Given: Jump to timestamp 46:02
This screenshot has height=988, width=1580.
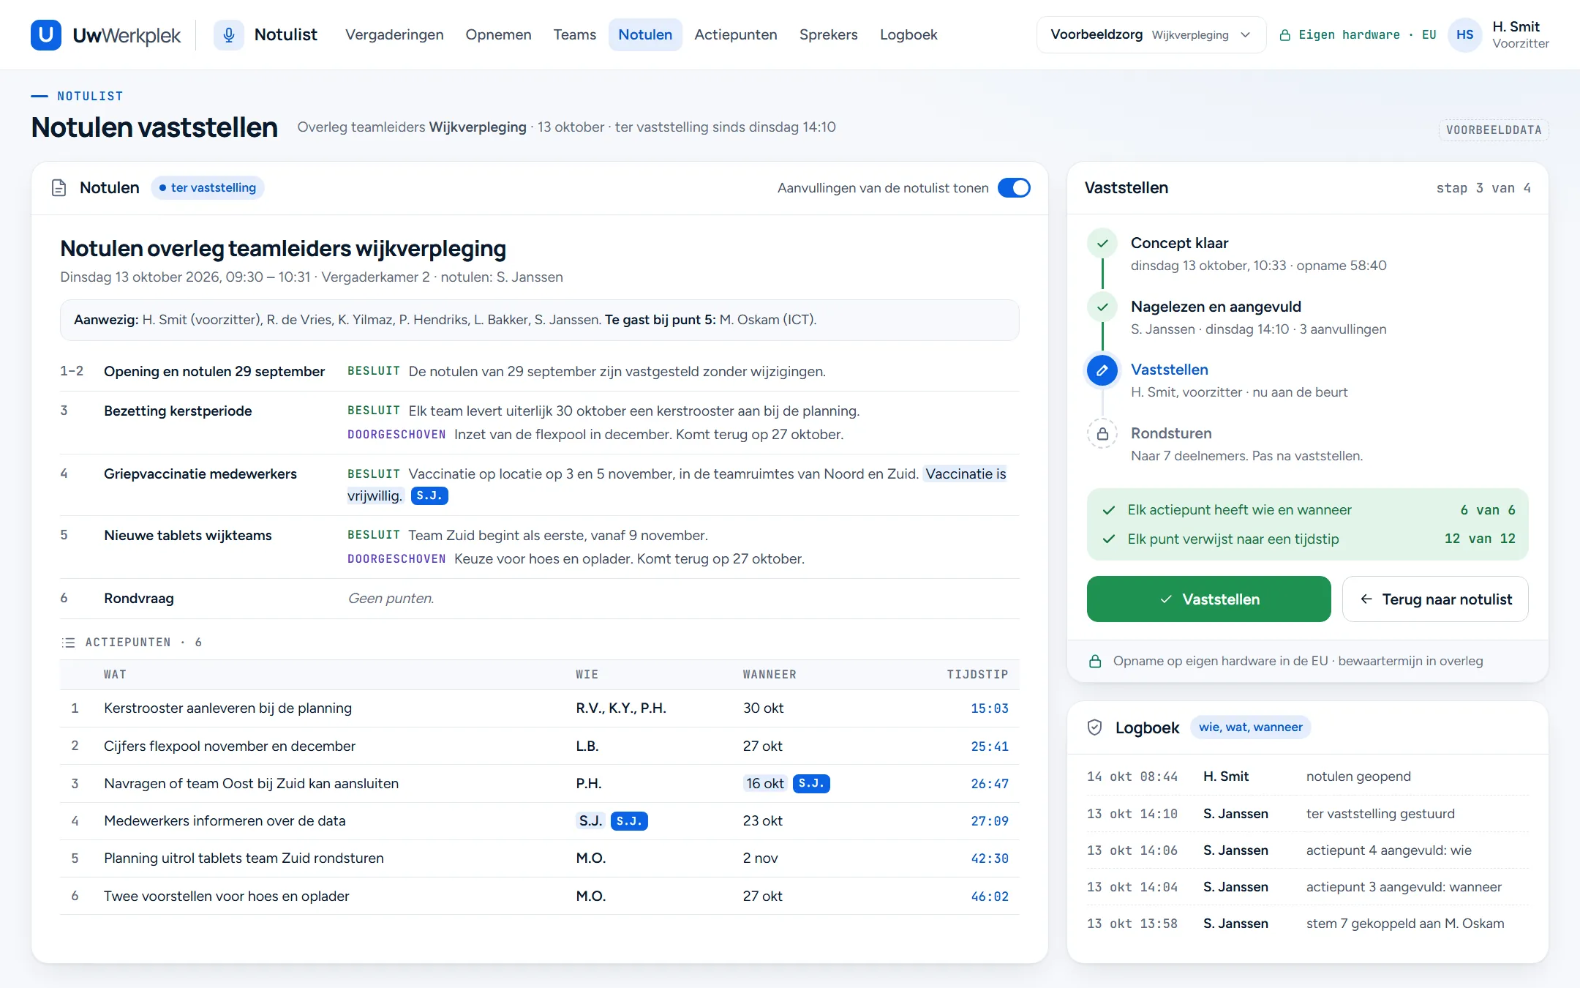Looking at the screenshot, I should [x=989, y=897].
